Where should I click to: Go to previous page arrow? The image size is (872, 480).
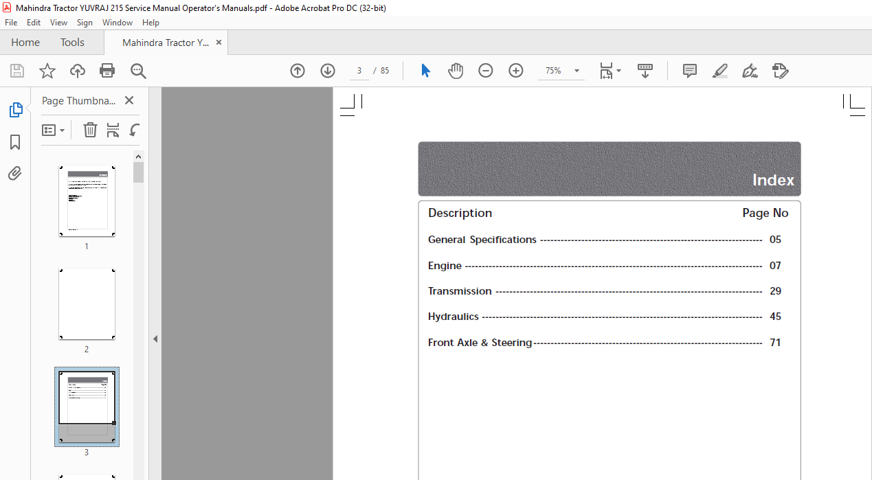(298, 71)
